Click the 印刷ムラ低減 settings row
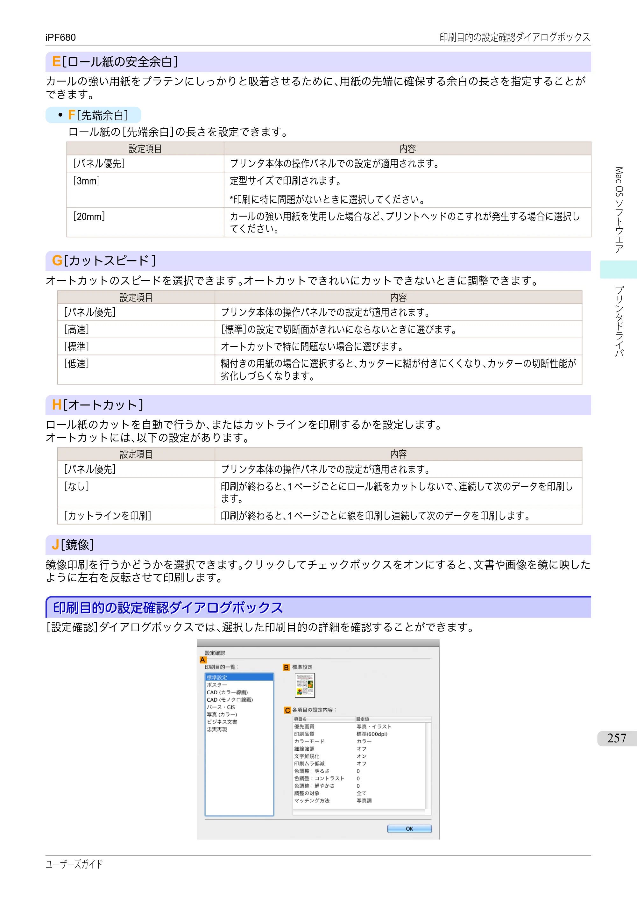 (x=359, y=764)
